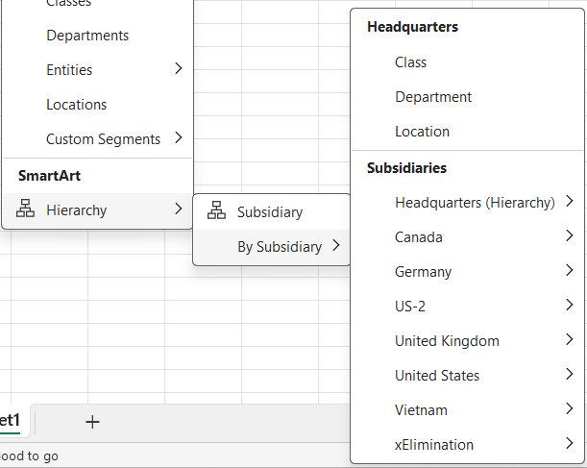The height and width of the screenshot is (468, 587).
Task: Choose Location under Headquarters
Action: tap(422, 132)
